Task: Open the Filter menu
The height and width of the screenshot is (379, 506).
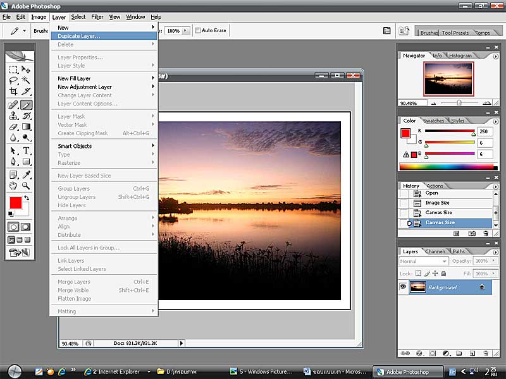Action: (97, 17)
